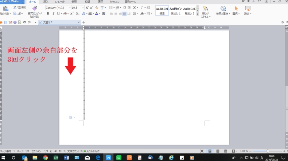Image resolution: width=288 pixels, height=161 pixels.
Task: Toggle Bold formatting
Action: click(48, 13)
